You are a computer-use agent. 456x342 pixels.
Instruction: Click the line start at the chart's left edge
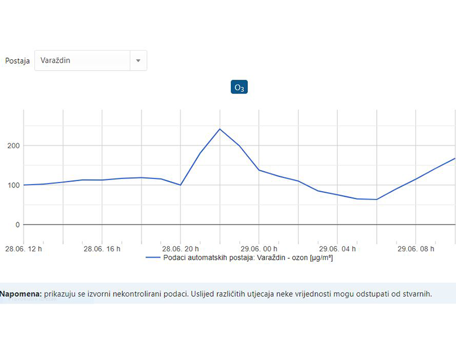click(x=24, y=185)
